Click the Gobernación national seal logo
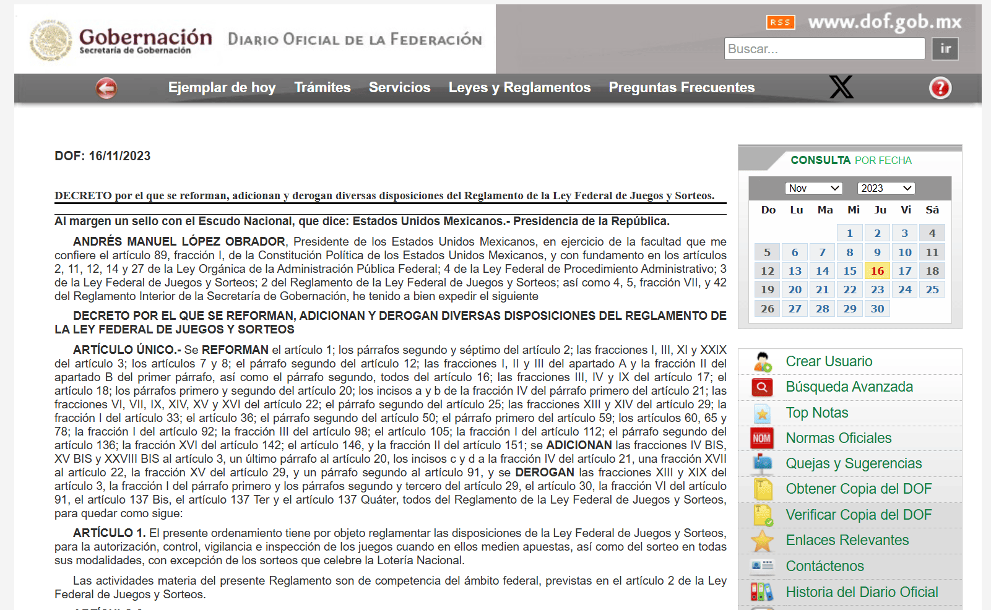Image resolution: width=991 pixels, height=610 pixels. [51, 40]
